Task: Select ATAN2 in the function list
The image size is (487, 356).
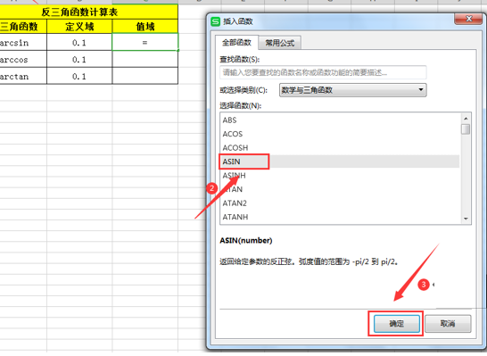Action: [340, 203]
